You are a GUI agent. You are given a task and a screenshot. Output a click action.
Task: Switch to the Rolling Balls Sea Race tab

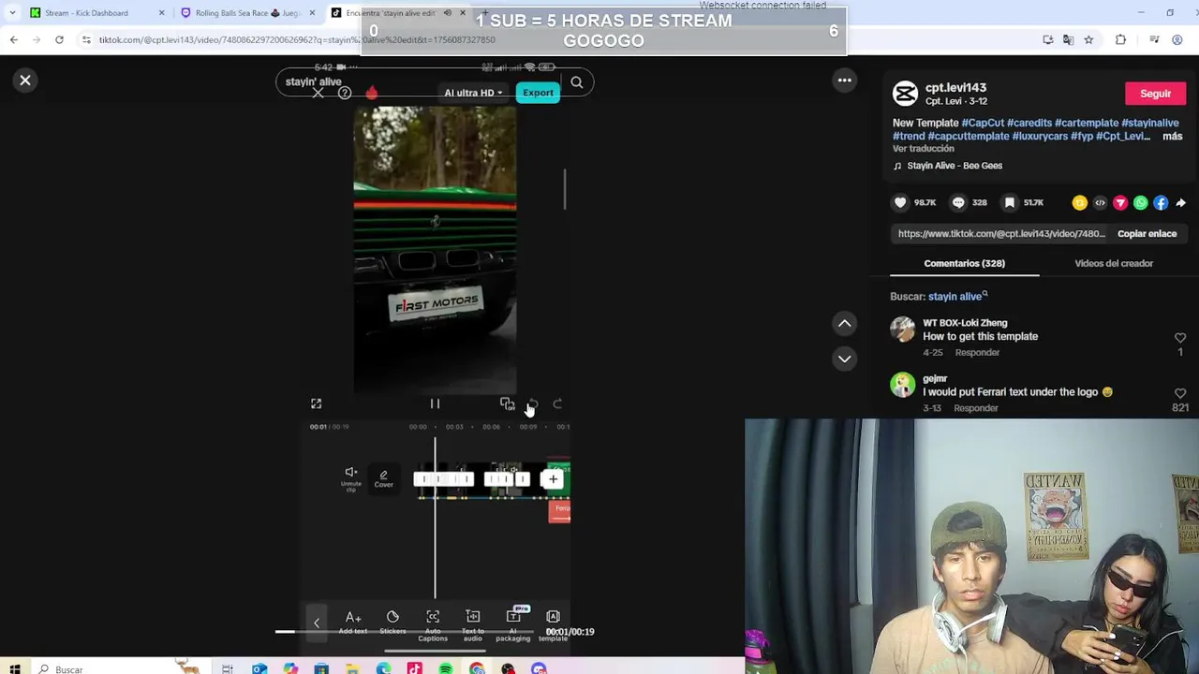tap(246, 13)
